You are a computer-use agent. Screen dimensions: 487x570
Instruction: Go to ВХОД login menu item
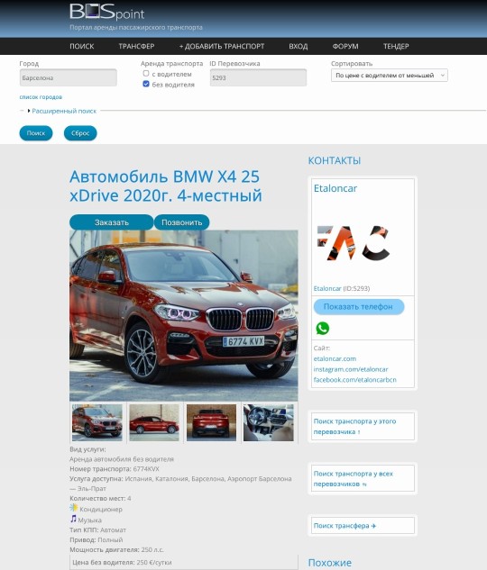tap(299, 46)
